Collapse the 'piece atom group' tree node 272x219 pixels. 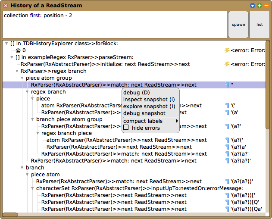coord(22,78)
